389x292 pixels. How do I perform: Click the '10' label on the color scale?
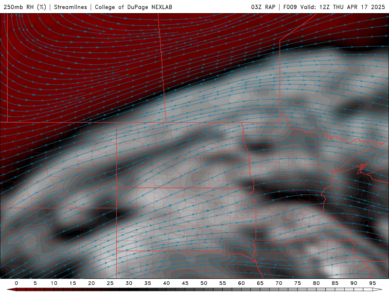click(54, 283)
